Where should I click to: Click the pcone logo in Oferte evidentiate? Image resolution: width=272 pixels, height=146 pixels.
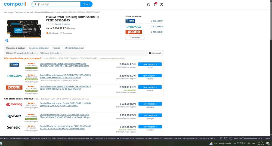click(x=134, y=32)
